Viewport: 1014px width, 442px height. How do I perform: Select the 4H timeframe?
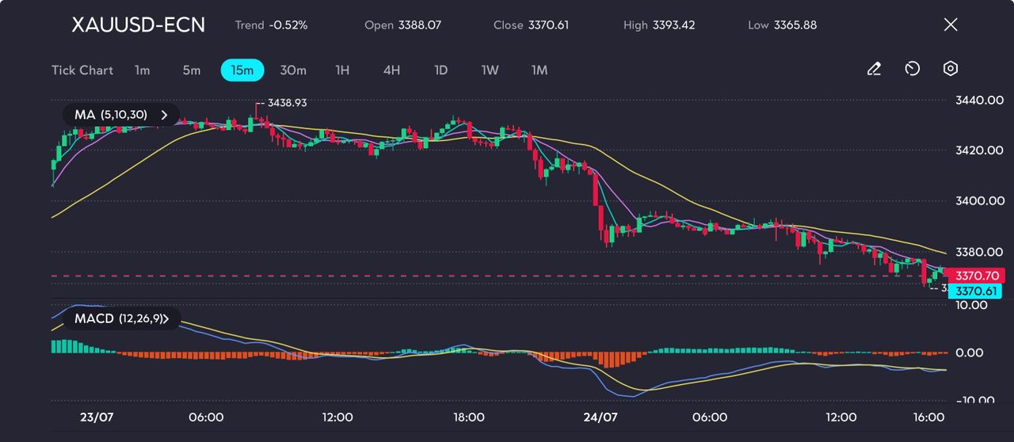[391, 70]
